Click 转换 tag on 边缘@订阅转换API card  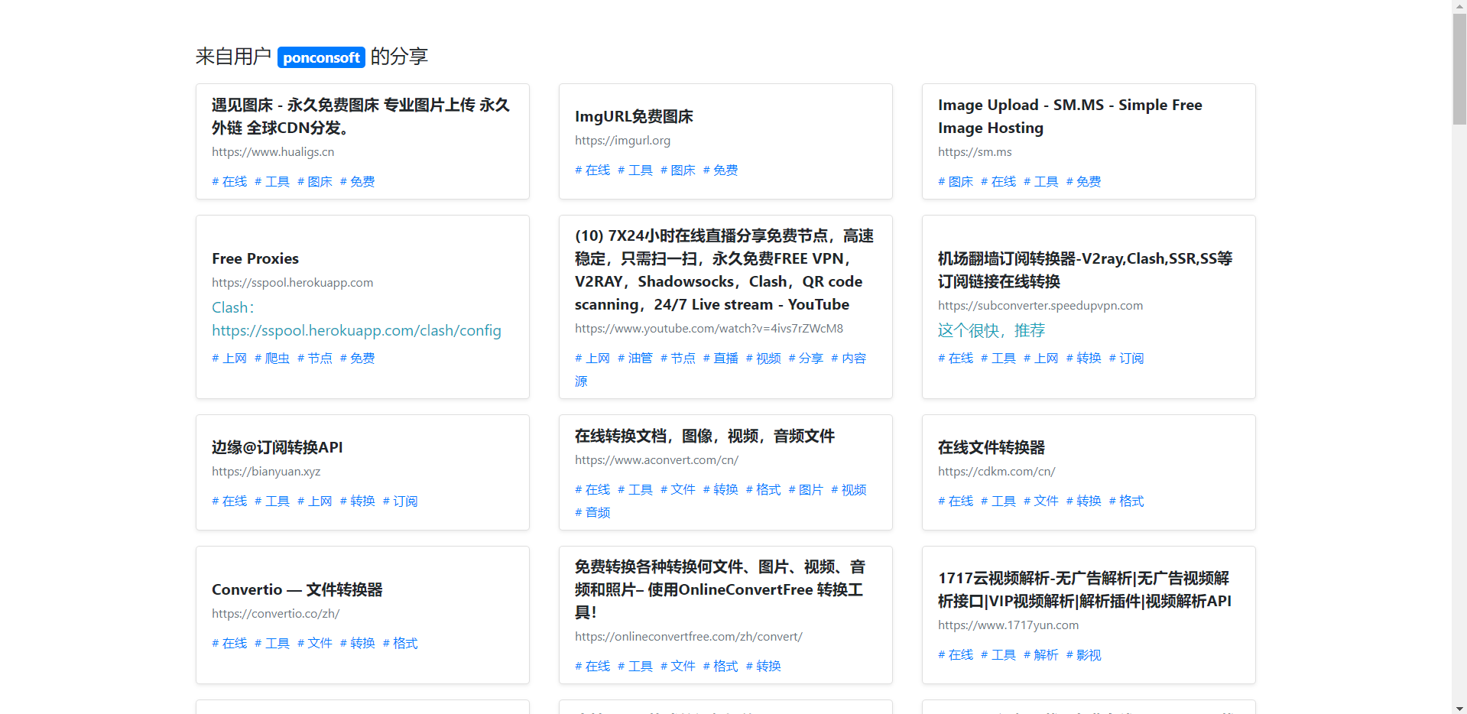[358, 501]
